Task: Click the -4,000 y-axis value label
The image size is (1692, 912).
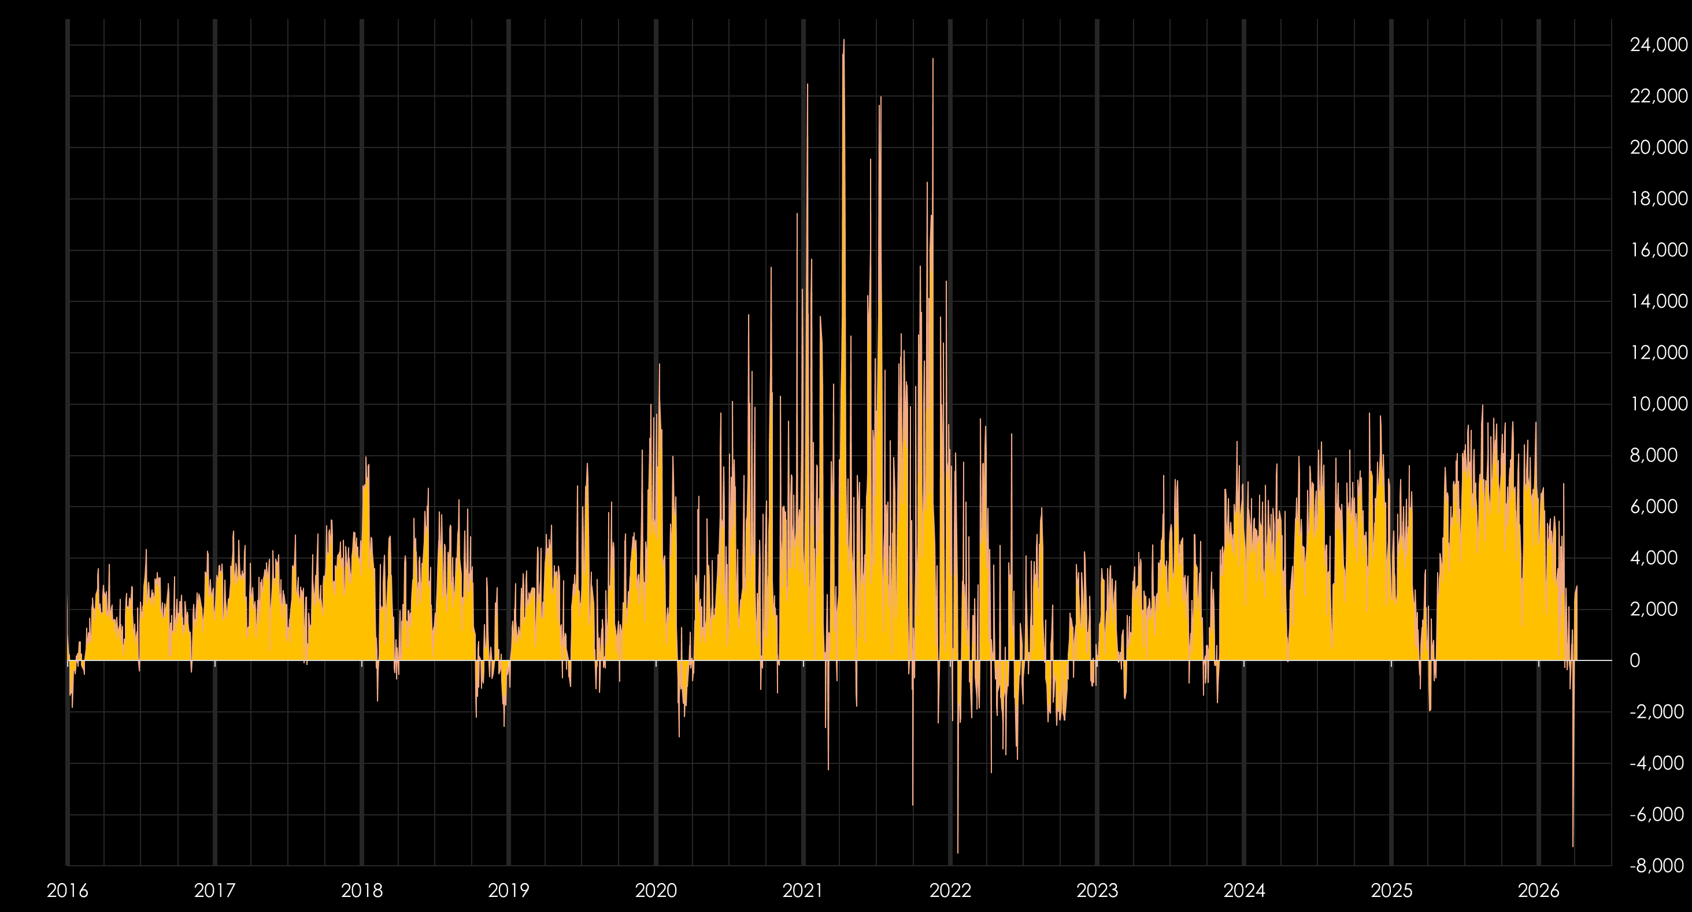Action: (x=1656, y=763)
